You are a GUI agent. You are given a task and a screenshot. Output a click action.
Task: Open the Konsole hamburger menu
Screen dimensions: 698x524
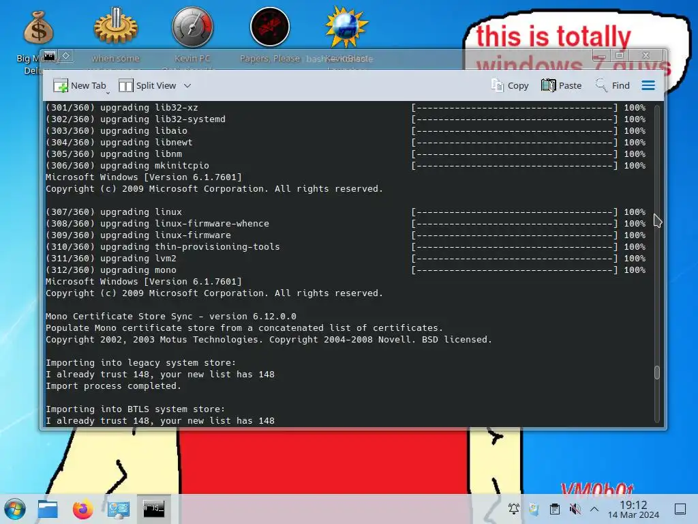click(648, 85)
